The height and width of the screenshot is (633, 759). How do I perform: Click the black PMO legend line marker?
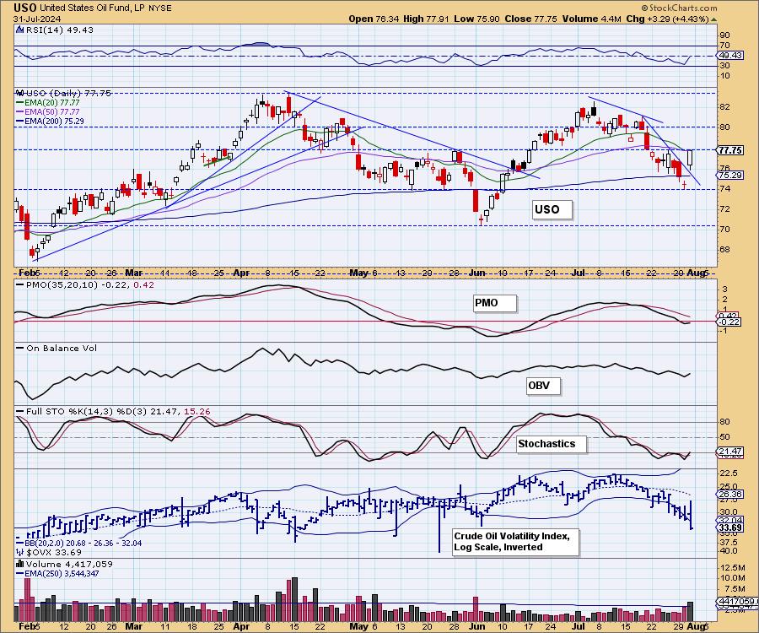coord(19,284)
